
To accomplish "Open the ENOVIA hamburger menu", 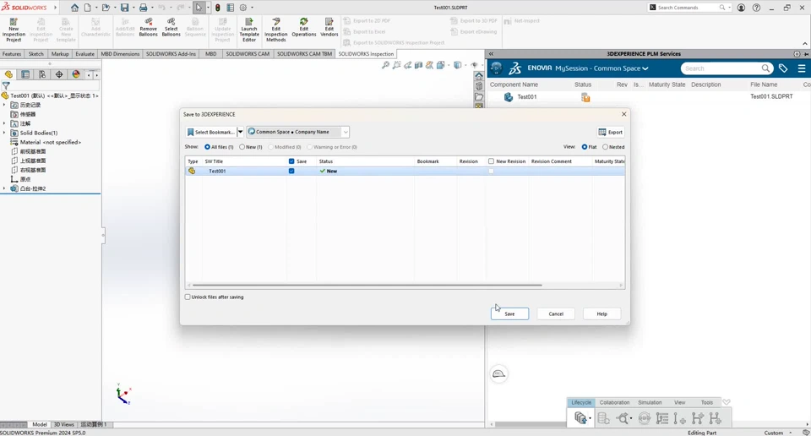I will (802, 68).
